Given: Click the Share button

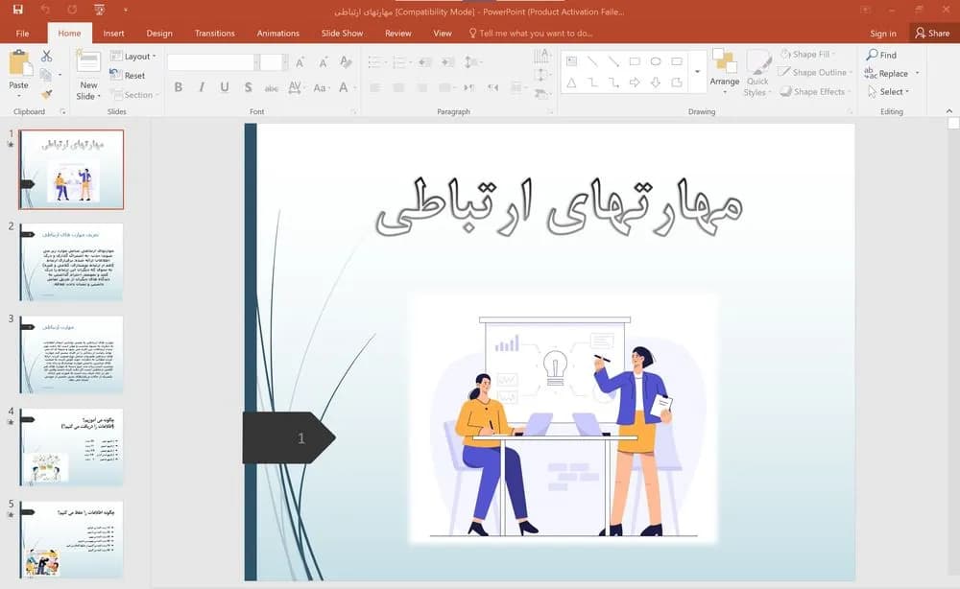Looking at the screenshot, I should (932, 33).
